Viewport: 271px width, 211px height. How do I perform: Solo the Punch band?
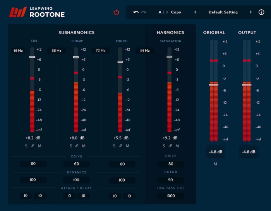(x=114, y=146)
